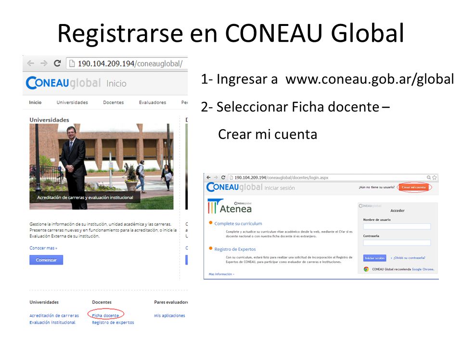Viewport: 462px width, 346px height.
Task: Open 'Registro de expertos' link
Action: click(113, 322)
